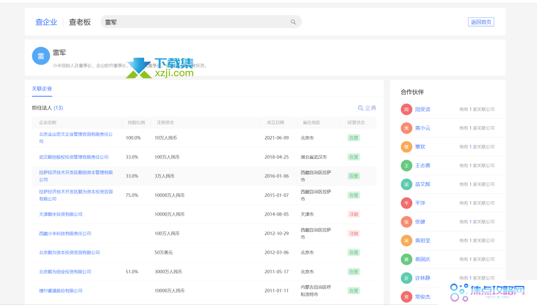This screenshot has width=537, height=305.
Task: Click the 3000万人民币 registered capital cell
Action: tap(168, 271)
